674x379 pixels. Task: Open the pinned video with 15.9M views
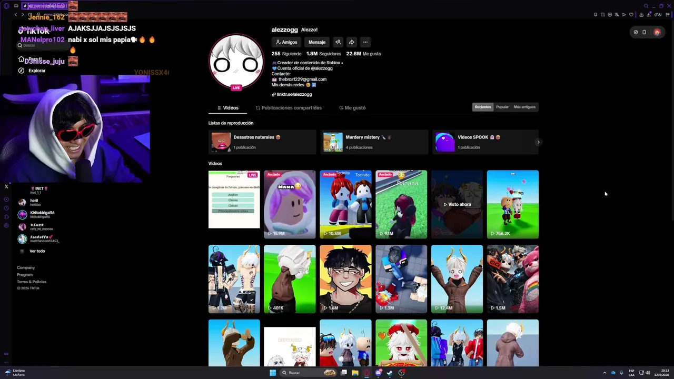tap(290, 204)
